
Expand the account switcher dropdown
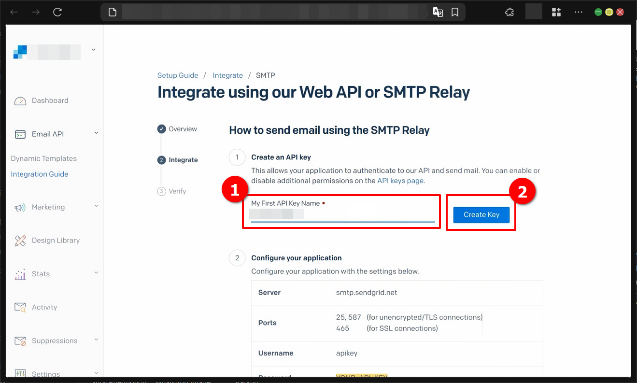coord(93,49)
